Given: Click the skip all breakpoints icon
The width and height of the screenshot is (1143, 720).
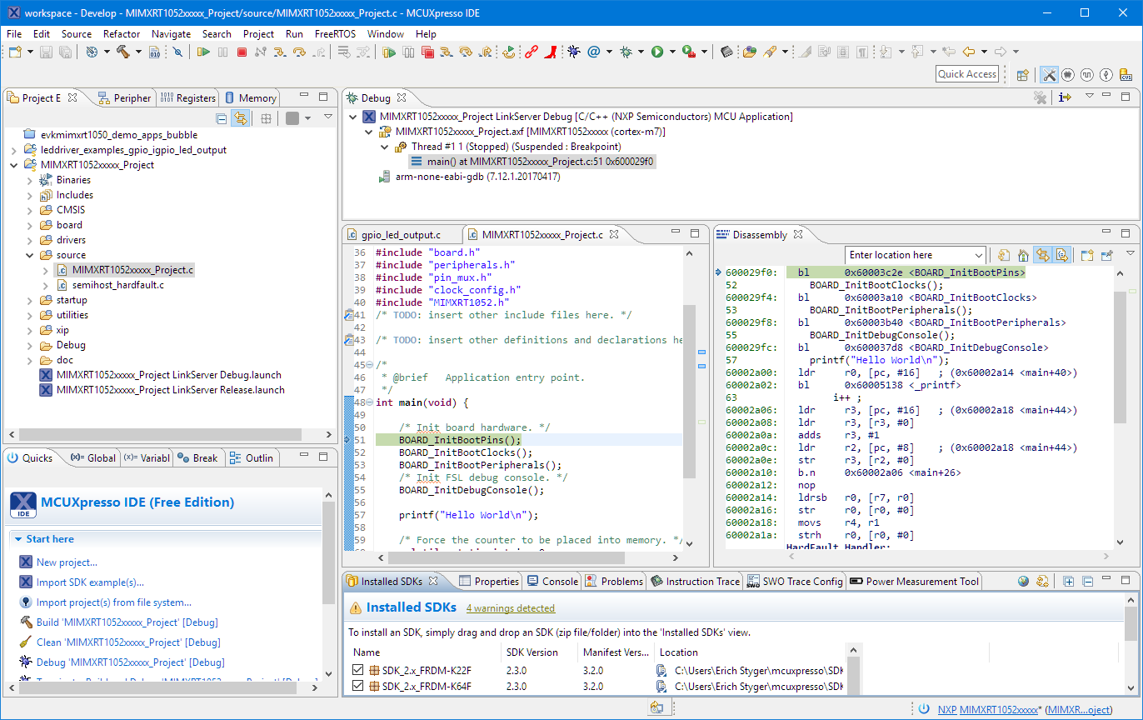Looking at the screenshot, I should pos(177,52).
